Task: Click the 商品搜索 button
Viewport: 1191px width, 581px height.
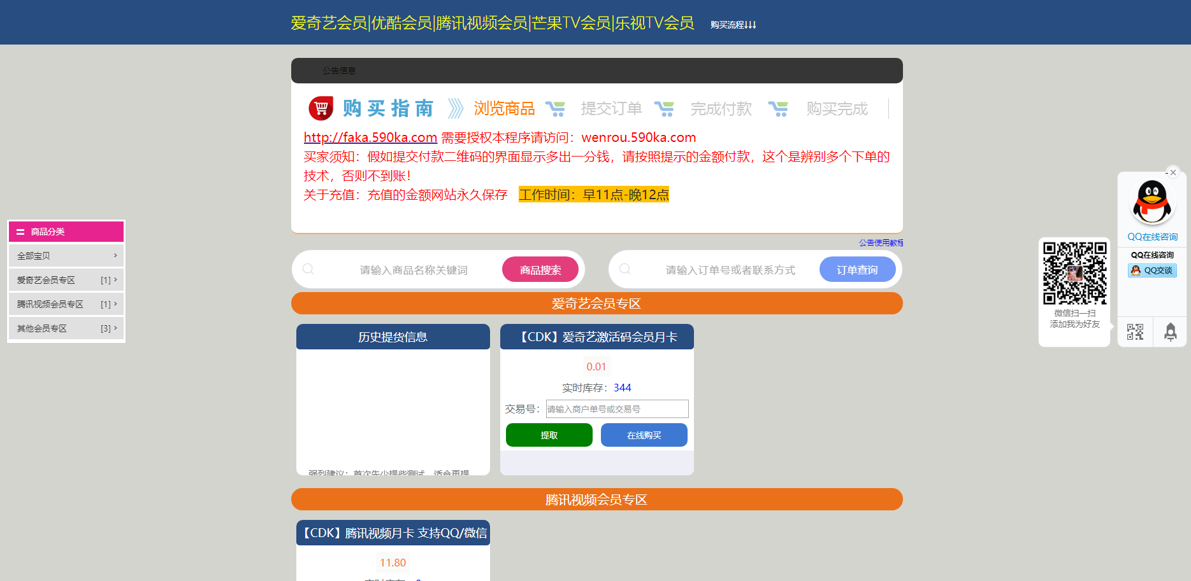Action: [540, 269]
